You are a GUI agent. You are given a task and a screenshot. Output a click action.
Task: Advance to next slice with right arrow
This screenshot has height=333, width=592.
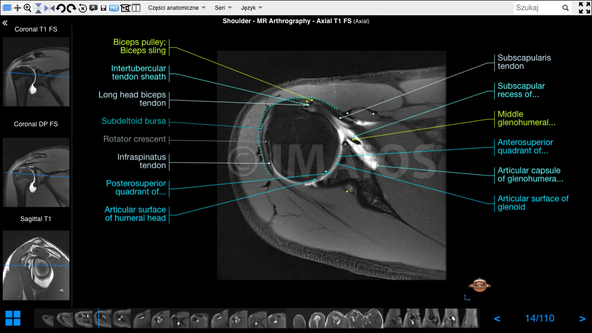[x=582, y=318]
